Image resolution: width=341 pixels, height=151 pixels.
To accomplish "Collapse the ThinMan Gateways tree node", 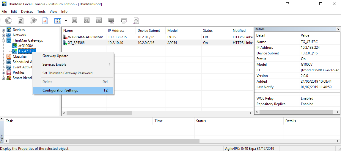I will pyautogui.click(x=3, y=40).
